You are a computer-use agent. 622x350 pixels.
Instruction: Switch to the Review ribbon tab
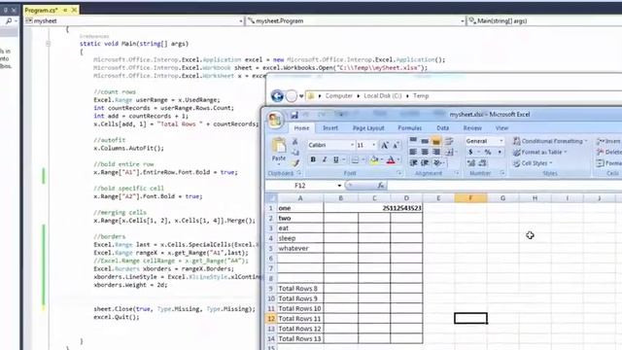pos(472,127)
